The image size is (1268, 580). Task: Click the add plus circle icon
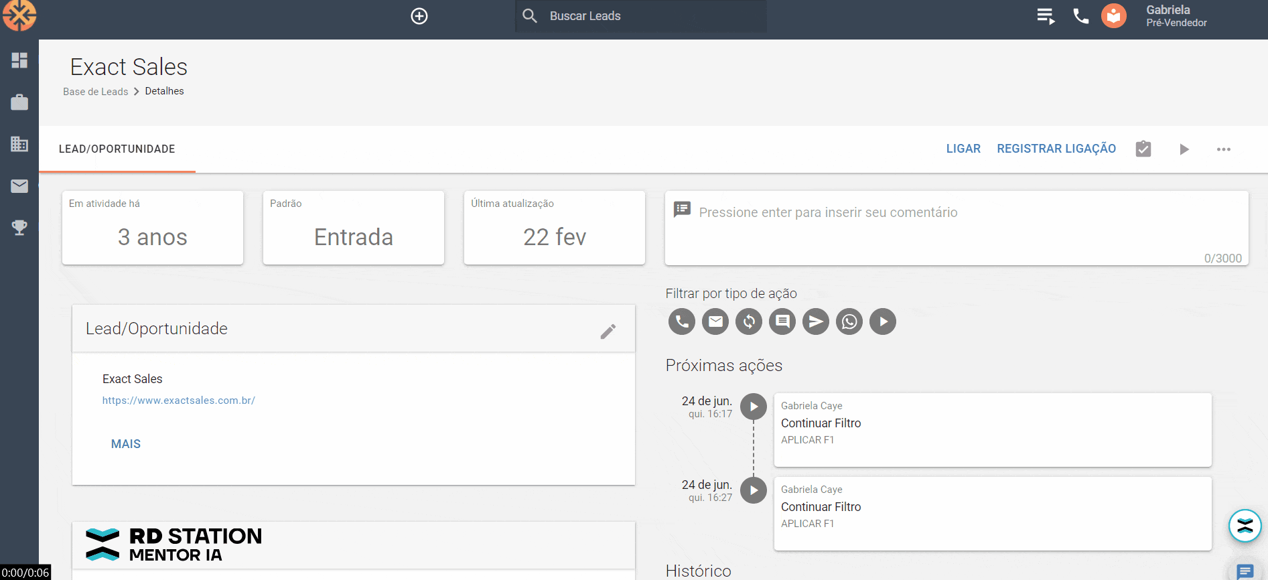(419, 16)
